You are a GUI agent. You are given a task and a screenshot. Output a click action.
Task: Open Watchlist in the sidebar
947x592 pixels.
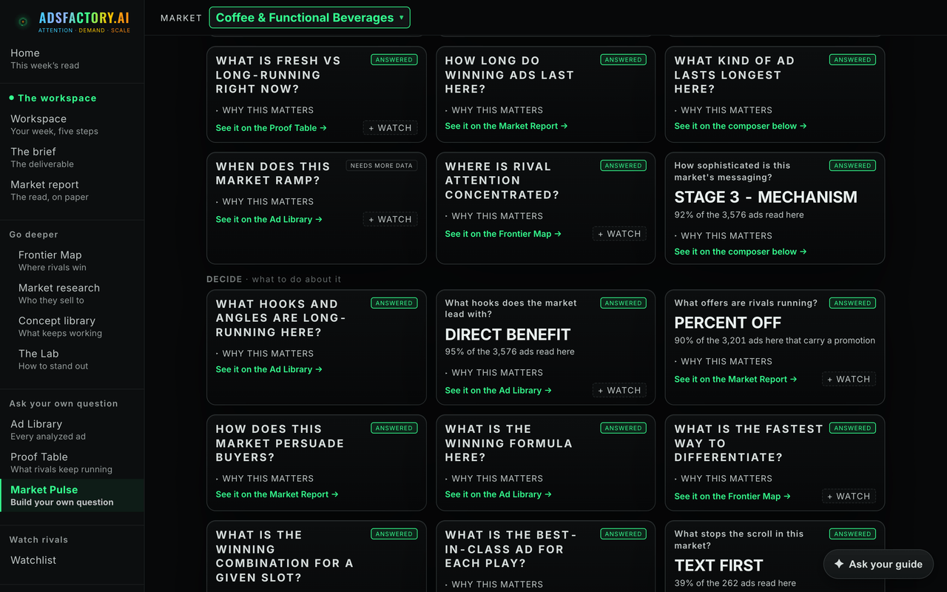click(72, 560)
